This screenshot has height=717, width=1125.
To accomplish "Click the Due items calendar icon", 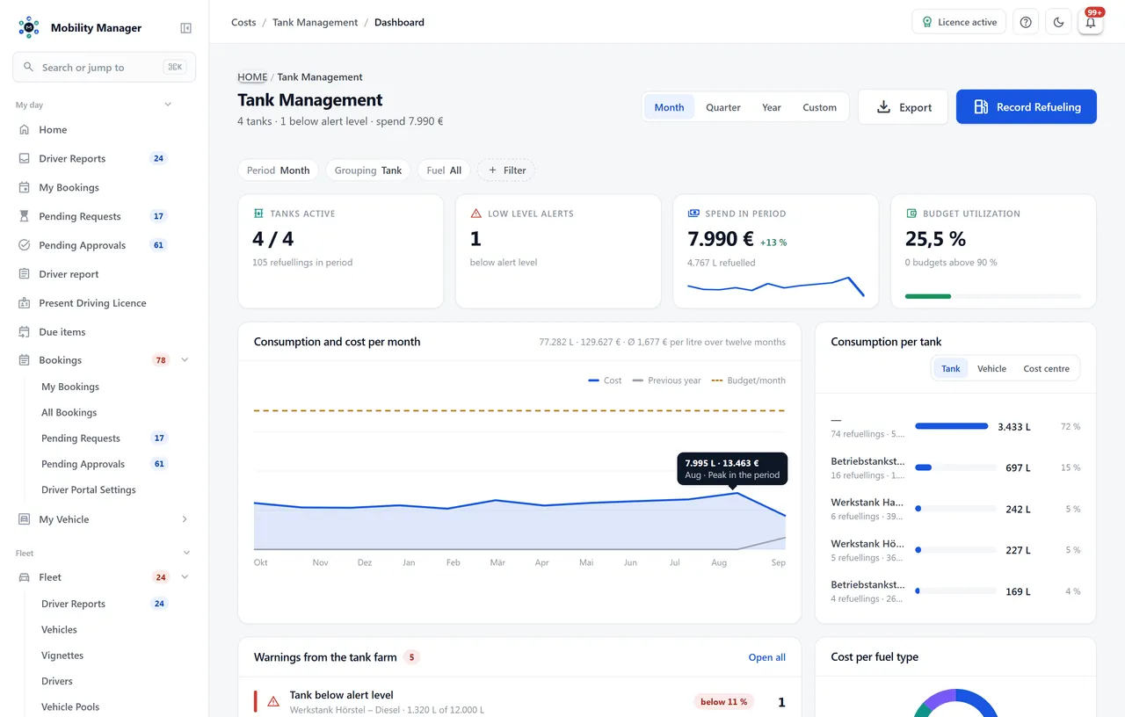I will click(24, 332).
